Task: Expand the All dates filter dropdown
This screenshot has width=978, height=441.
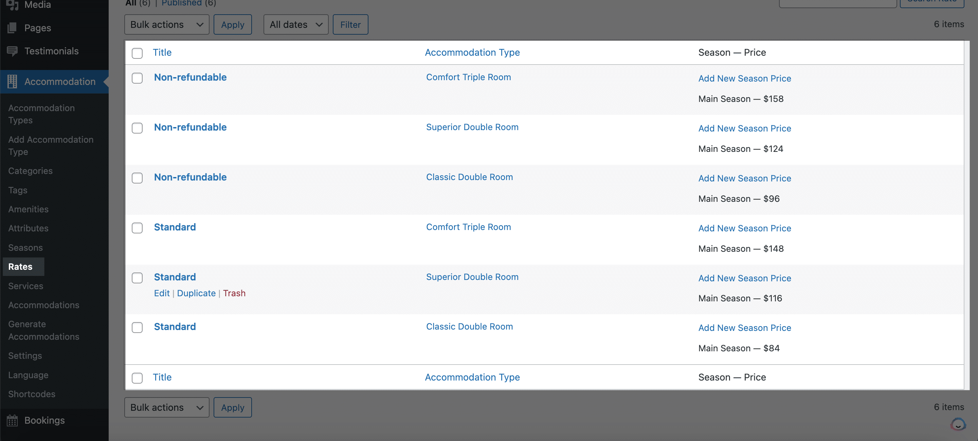Action: tap(295, 25)
